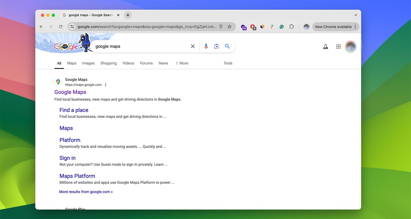411x219 pixels.
Task: Switch to the Images search tab
Action: coord(88,63)
